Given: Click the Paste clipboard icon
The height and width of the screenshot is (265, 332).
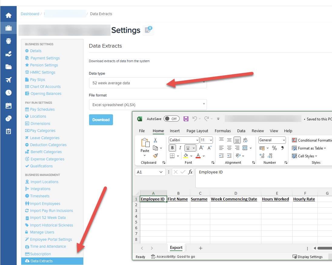Looking at the screenshot, I should point(145,143).
